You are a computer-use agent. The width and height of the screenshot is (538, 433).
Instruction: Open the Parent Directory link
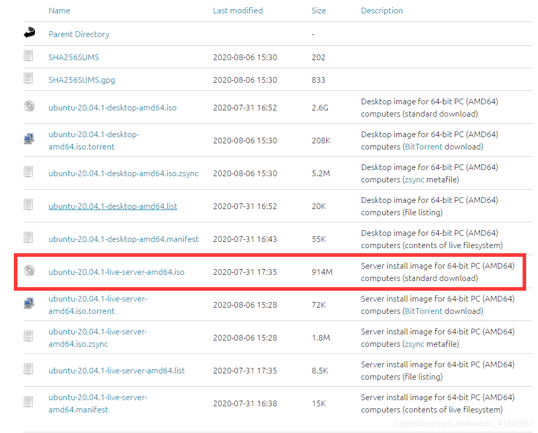pyautogui.click(x=79, y=34)
